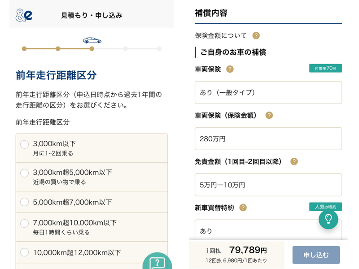Click the 人気の特約 badge
The height and width of the screenshot is (269, 359).
[325, 207]
